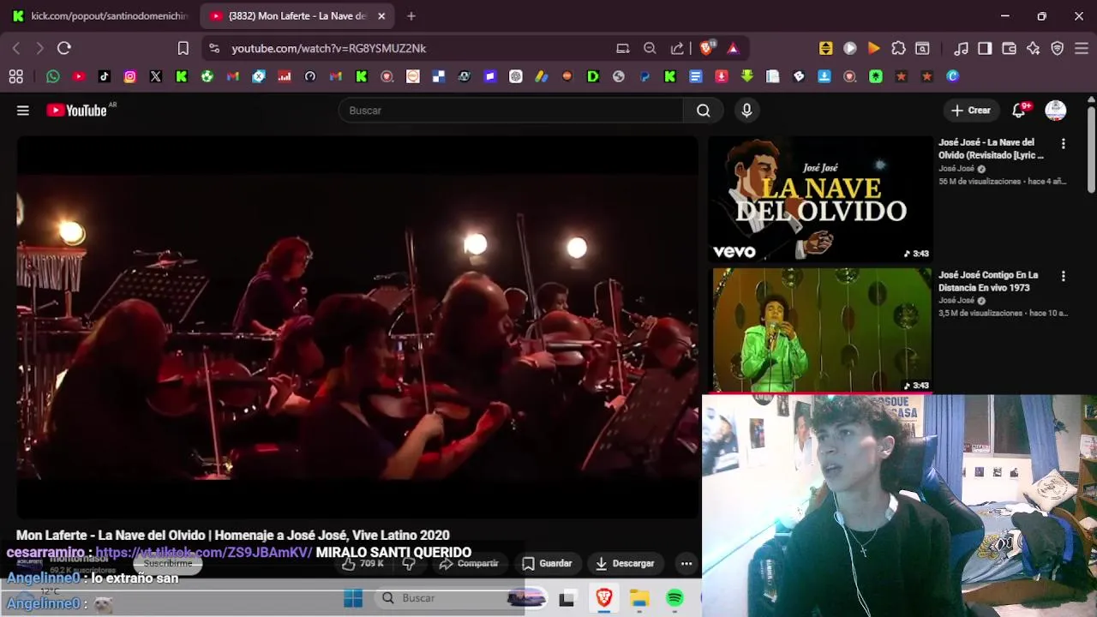The image size is (1097, 617).
Task: Open the X (Twitter) bookmark
Action: (x=156, y=76)
